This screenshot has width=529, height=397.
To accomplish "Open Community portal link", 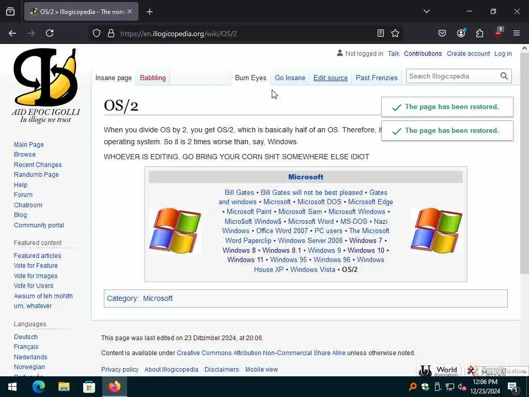I will 39,225.
